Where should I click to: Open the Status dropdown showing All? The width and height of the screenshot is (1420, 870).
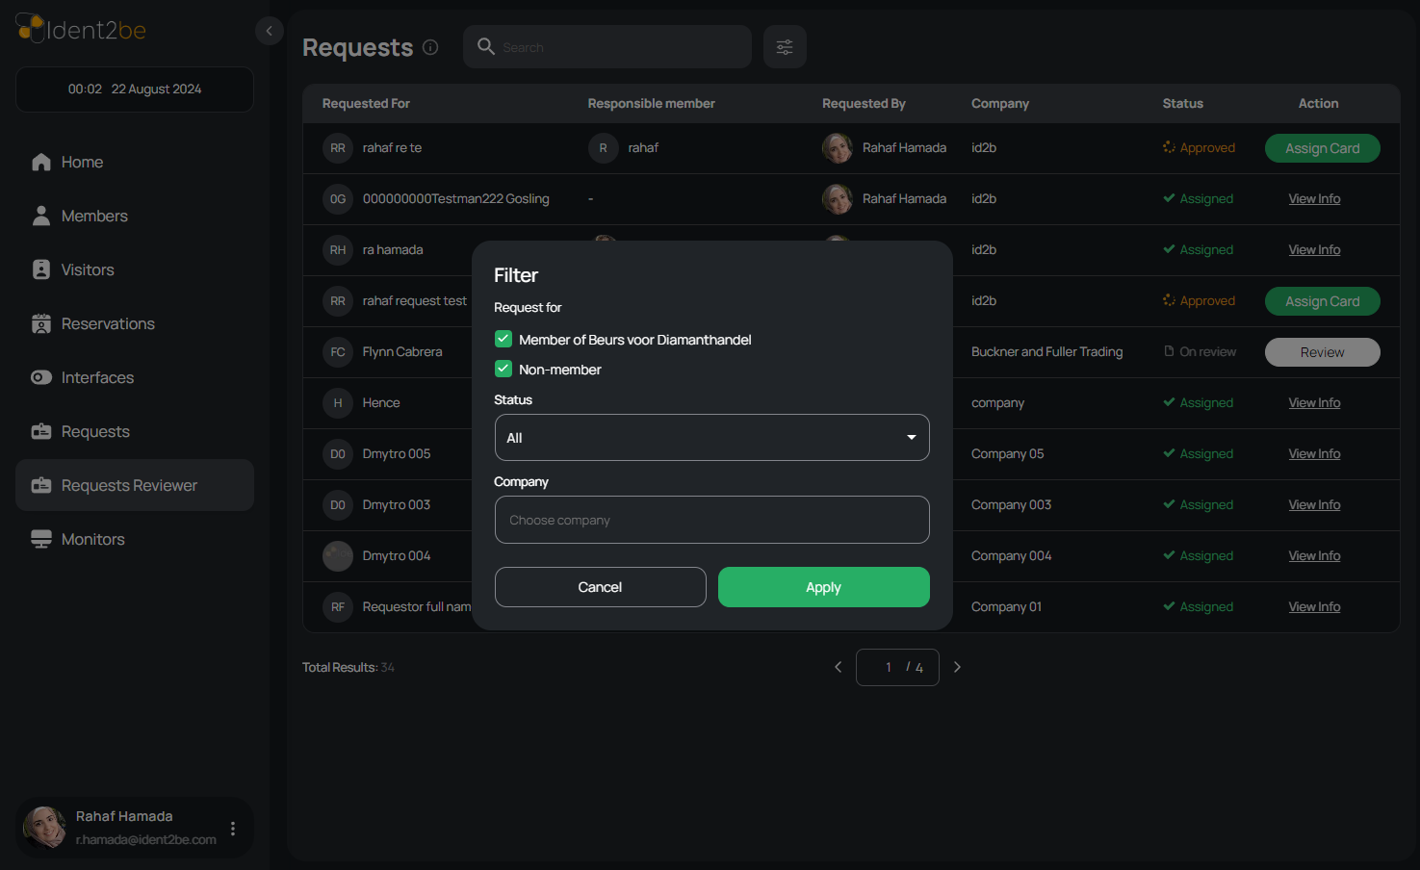click(712, 438)
